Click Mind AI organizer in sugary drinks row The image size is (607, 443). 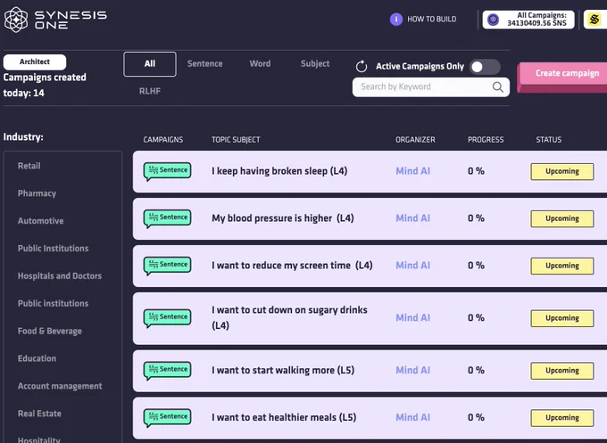click(x=412, y=317)
